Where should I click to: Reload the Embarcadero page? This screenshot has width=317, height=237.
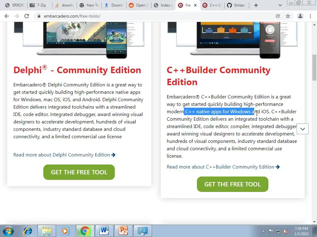[27, 16]
